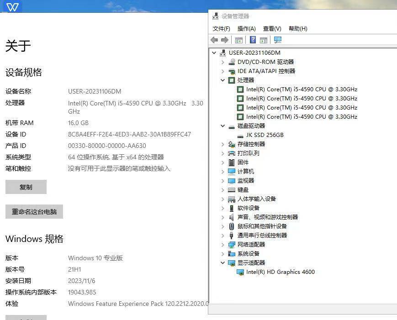
Task: Click the 网络适配器 network icon
Action: tap(232, 245)
